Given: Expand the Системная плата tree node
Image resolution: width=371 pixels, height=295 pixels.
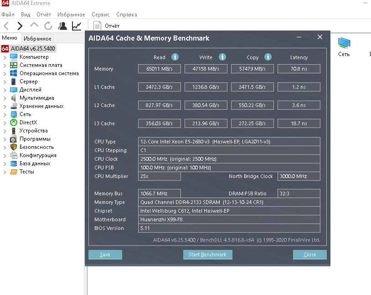Looking at the screenshot, I should [5, 66].
